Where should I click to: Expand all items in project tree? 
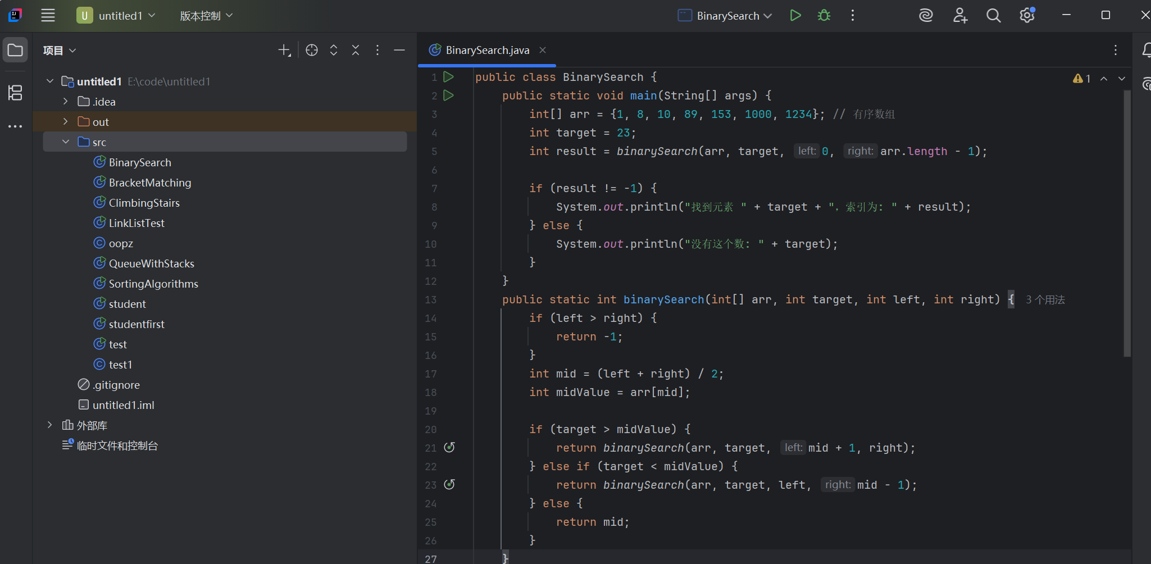(x=334, y=51)
